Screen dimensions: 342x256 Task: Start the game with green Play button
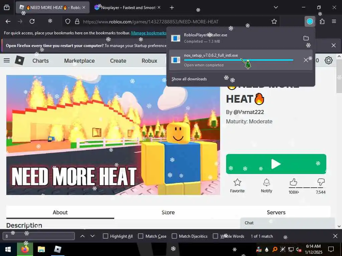276,164
